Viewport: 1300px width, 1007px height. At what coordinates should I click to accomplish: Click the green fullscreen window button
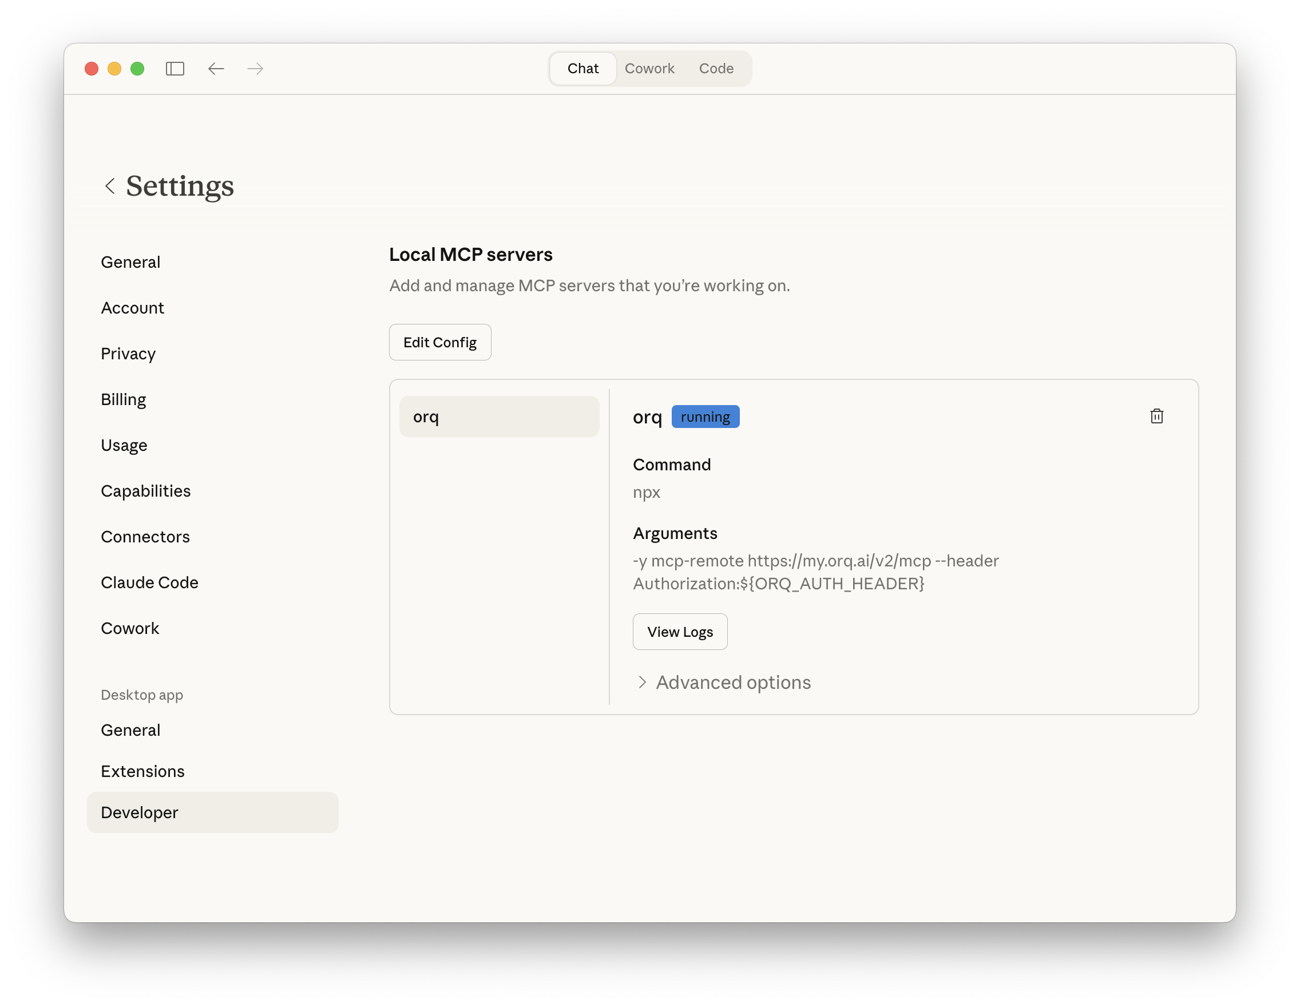click(x=137, y=69)
